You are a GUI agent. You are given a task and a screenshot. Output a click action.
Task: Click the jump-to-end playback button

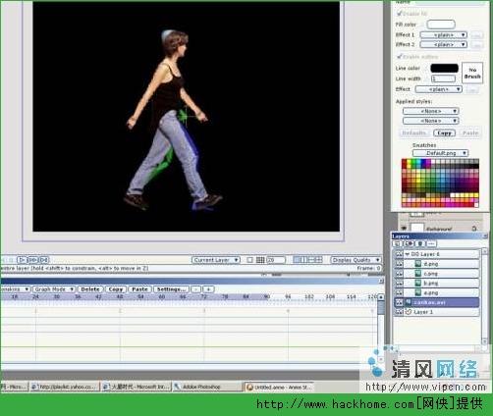[x=44, y=260]
